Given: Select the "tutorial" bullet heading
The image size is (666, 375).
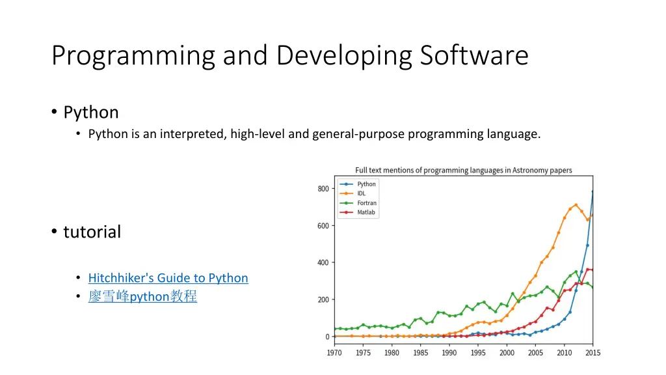Looking at the screenshot, I should (x=92, y=232).
